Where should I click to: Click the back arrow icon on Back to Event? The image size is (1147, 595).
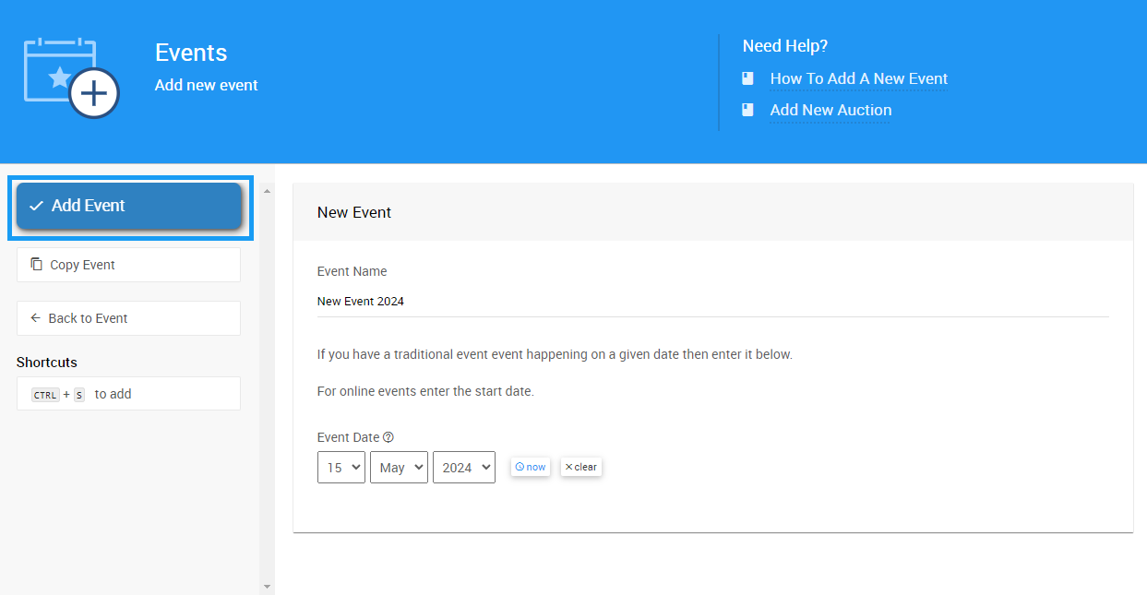pyautogui.click(x=36, y=318)
